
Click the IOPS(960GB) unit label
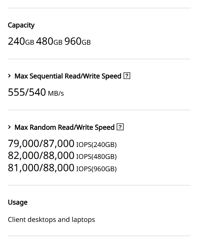(96, 169)
